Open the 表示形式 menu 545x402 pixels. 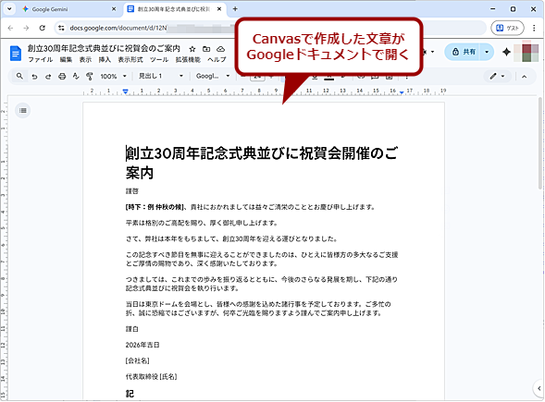point(130,60)
